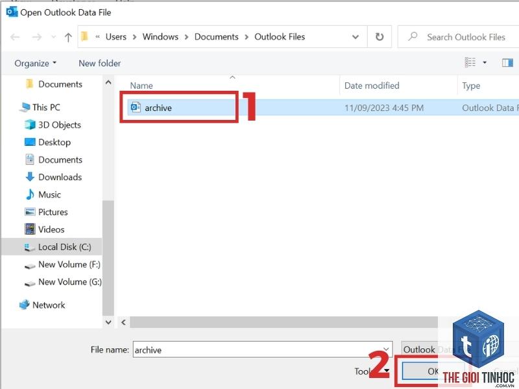Viewport: 519px width, 389px height.
Task: Click the archive file's Outlook icon
Action: click(x=136, y=108)
